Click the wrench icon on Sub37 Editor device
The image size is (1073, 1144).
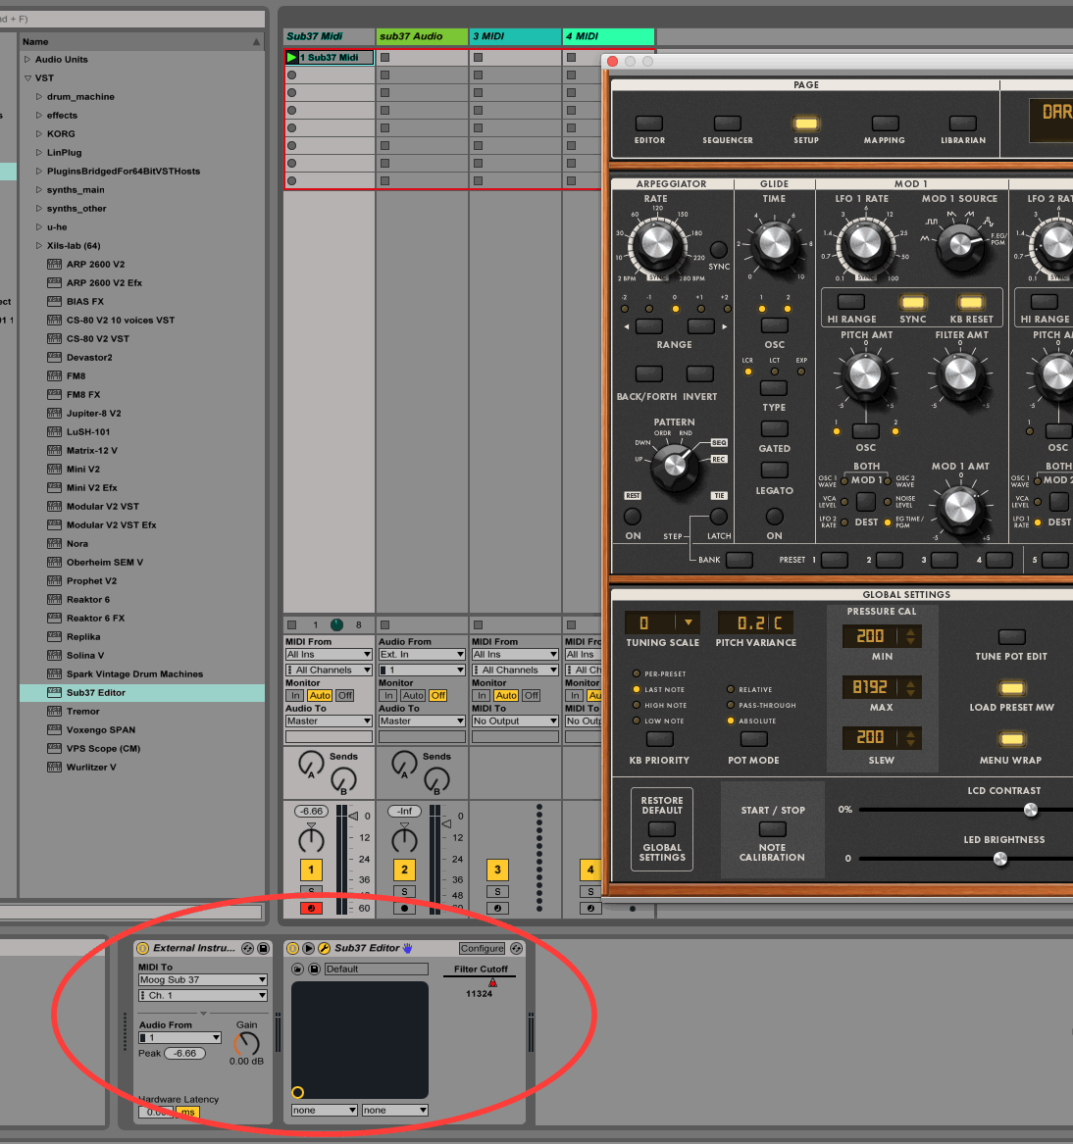(324, 949)
